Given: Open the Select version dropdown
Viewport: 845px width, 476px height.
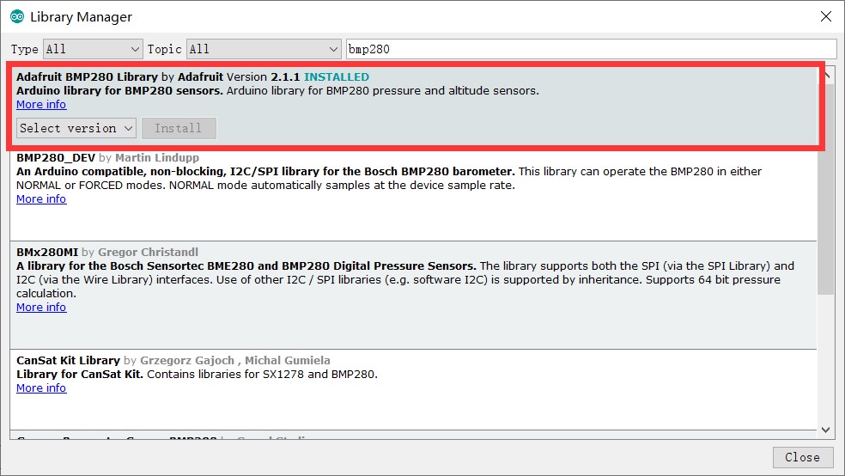Looking at the screenshot, I should (76, 128).
